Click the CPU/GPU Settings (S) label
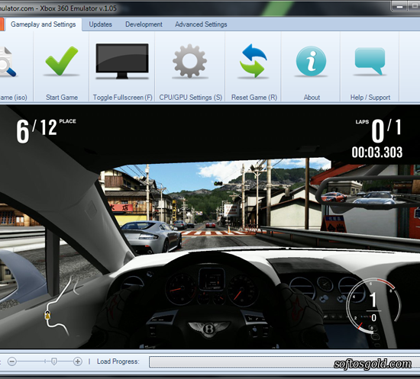420x379 pixels. (190, 98)
